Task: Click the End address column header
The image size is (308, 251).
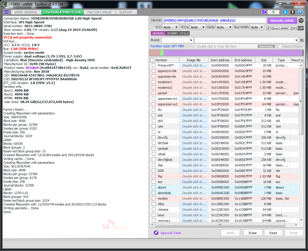Action: click(x=243, y=60)
